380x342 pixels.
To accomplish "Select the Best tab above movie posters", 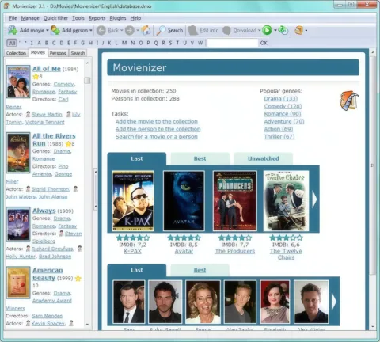I will pyautogui.click(x=199, y=158).
